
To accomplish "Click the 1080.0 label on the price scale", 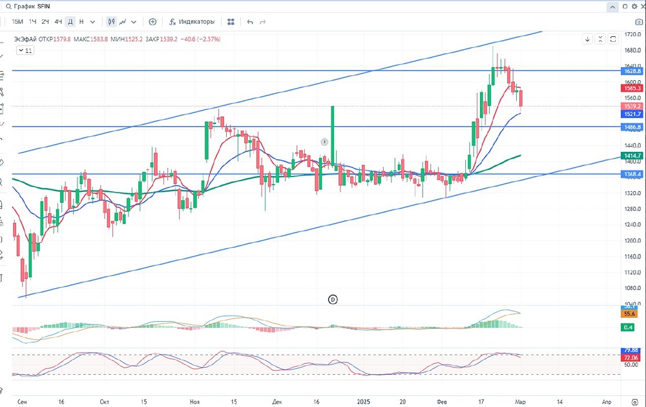I will 632,288.
